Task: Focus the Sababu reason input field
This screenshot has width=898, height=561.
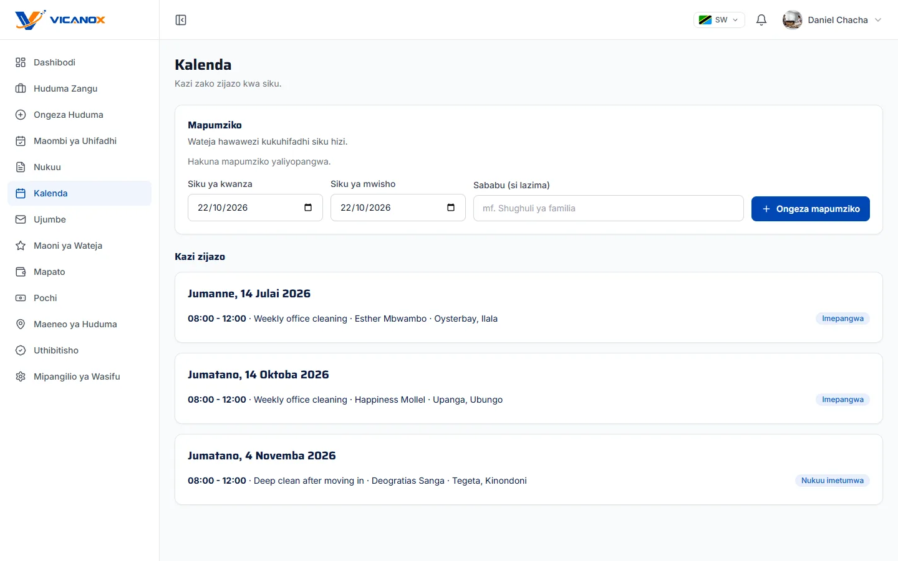Action: pyautogui.click(x=609, y=208)
